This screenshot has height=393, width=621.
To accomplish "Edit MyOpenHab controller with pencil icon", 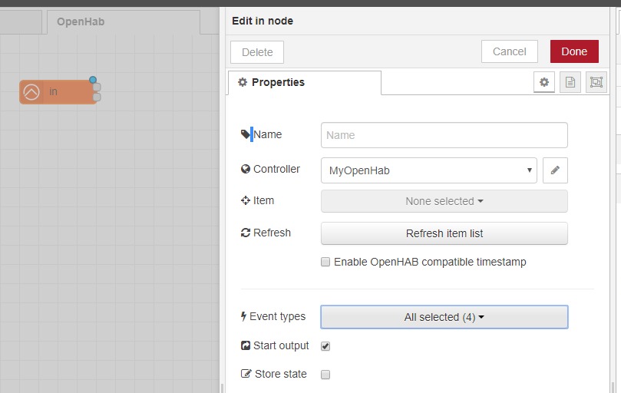I will click(x=555, y=170).
